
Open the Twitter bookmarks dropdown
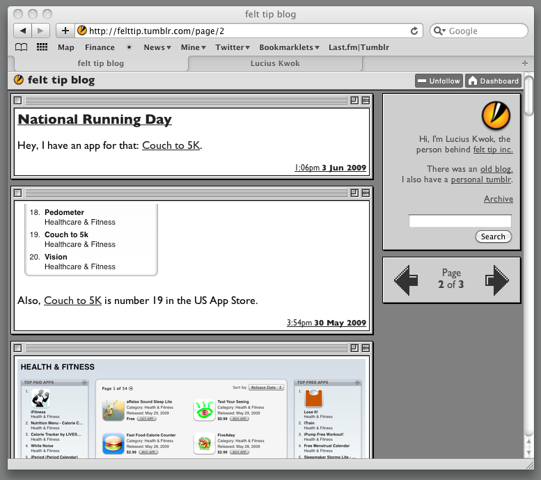[233, 47]
